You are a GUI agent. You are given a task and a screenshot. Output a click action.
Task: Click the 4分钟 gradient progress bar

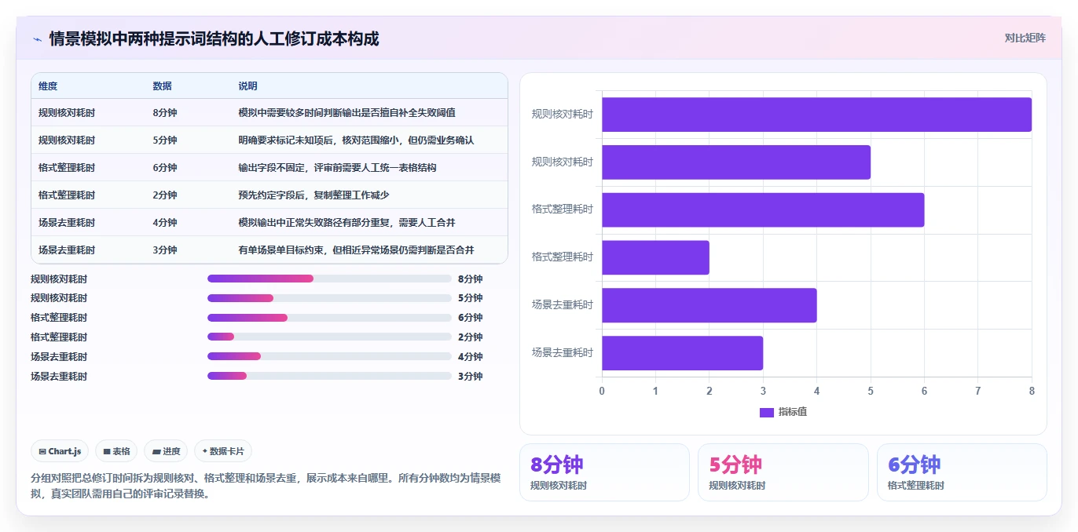[x=234, y=356]
